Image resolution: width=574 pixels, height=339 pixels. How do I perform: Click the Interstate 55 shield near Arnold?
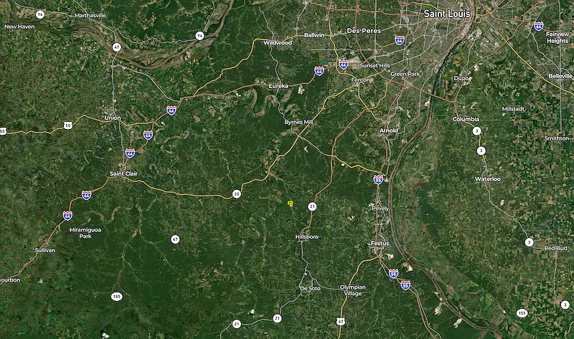pyautogui.click(x=378, y=180)
